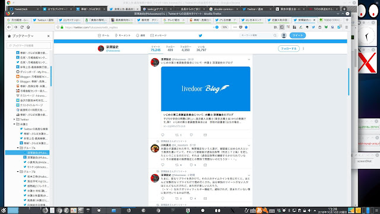
Task: Click the Firefox address bar URL
Action: [91, 27]
